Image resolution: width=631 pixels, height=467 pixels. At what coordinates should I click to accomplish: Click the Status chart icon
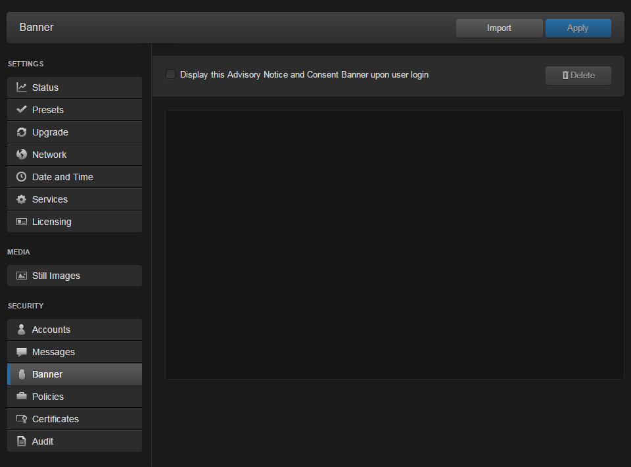click(22, 87)
